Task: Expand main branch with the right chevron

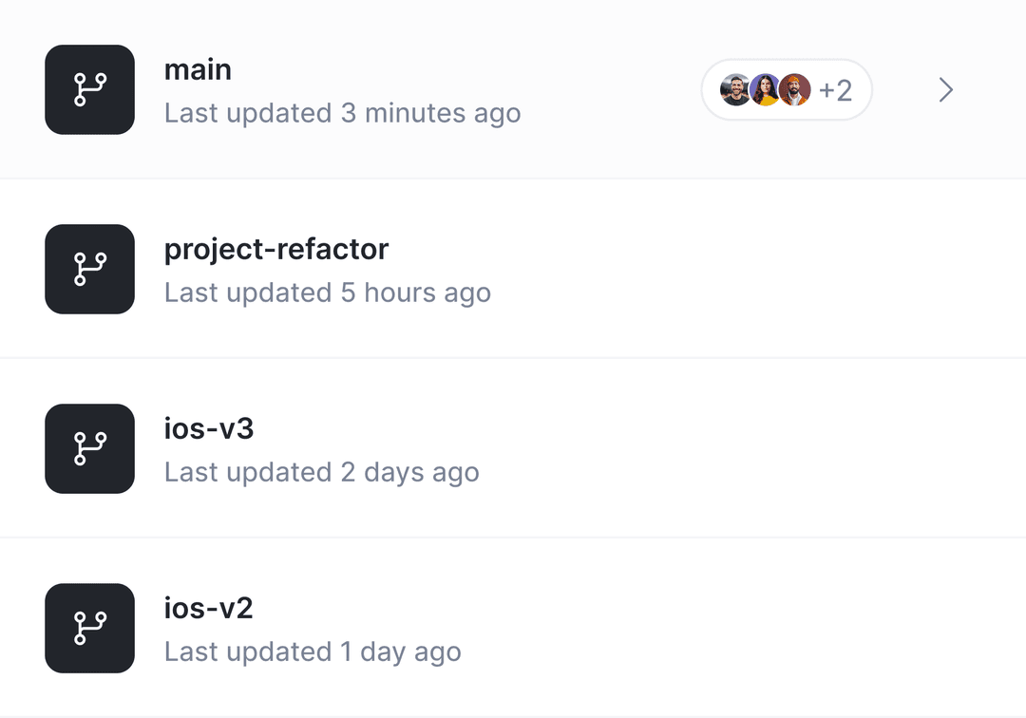Action: [x=945, y=90]
